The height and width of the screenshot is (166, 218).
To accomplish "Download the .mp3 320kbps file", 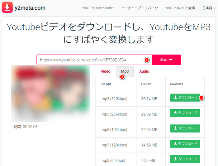I will pyautogui.click(x=185, y=97).
